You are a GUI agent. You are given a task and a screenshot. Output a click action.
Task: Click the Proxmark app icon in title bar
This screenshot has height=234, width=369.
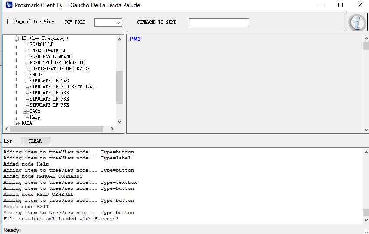8,5
